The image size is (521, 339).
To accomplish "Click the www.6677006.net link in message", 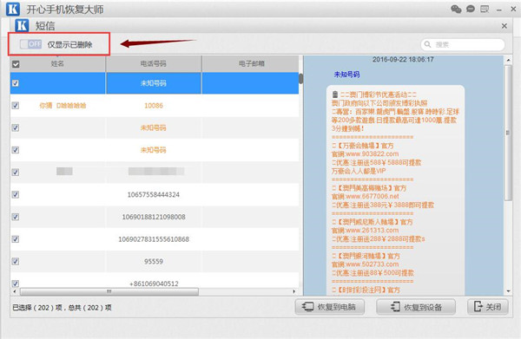I will click(x=373, y=196).
